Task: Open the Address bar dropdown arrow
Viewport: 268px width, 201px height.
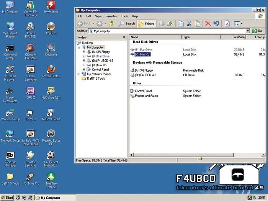Action: tap(248, 31)
